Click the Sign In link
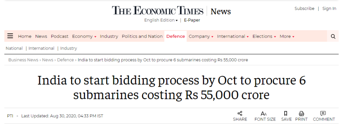The image size is (343, 124). click(x=329, y=9)
